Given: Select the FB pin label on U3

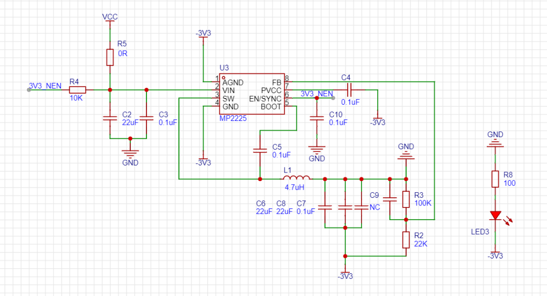Looking at the screenshot, I should 277,82.
